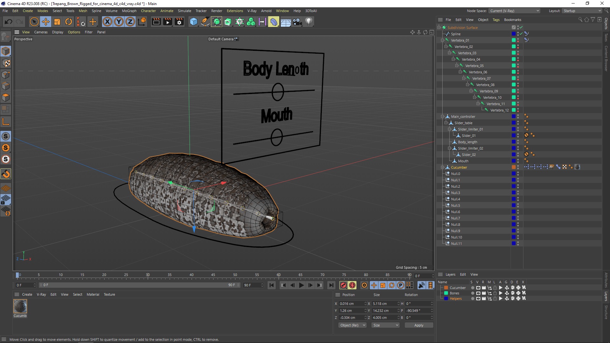
Task: Collapse the Cucumber object hierarchy
Action: tap(443, 167)
